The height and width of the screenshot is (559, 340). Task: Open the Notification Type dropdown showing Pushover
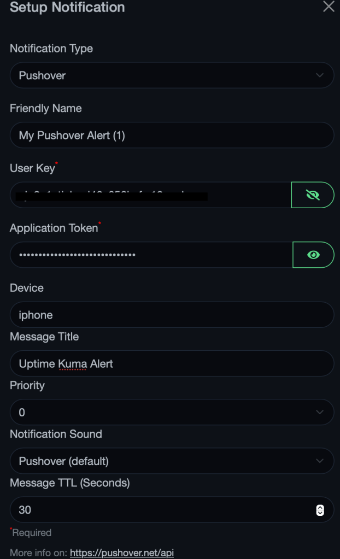tap(164, 75)
